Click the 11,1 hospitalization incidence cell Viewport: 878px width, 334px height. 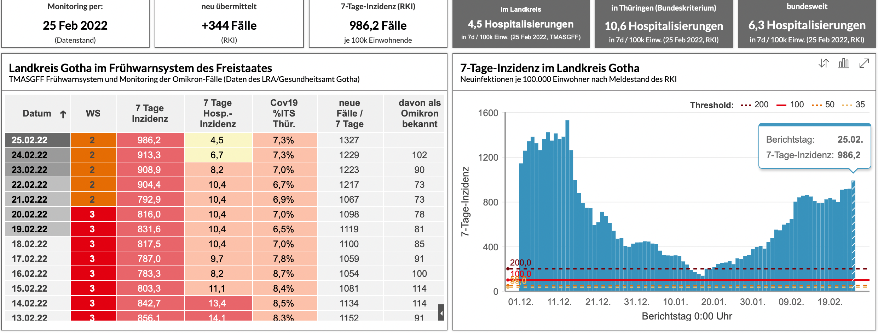pos(219,288)
